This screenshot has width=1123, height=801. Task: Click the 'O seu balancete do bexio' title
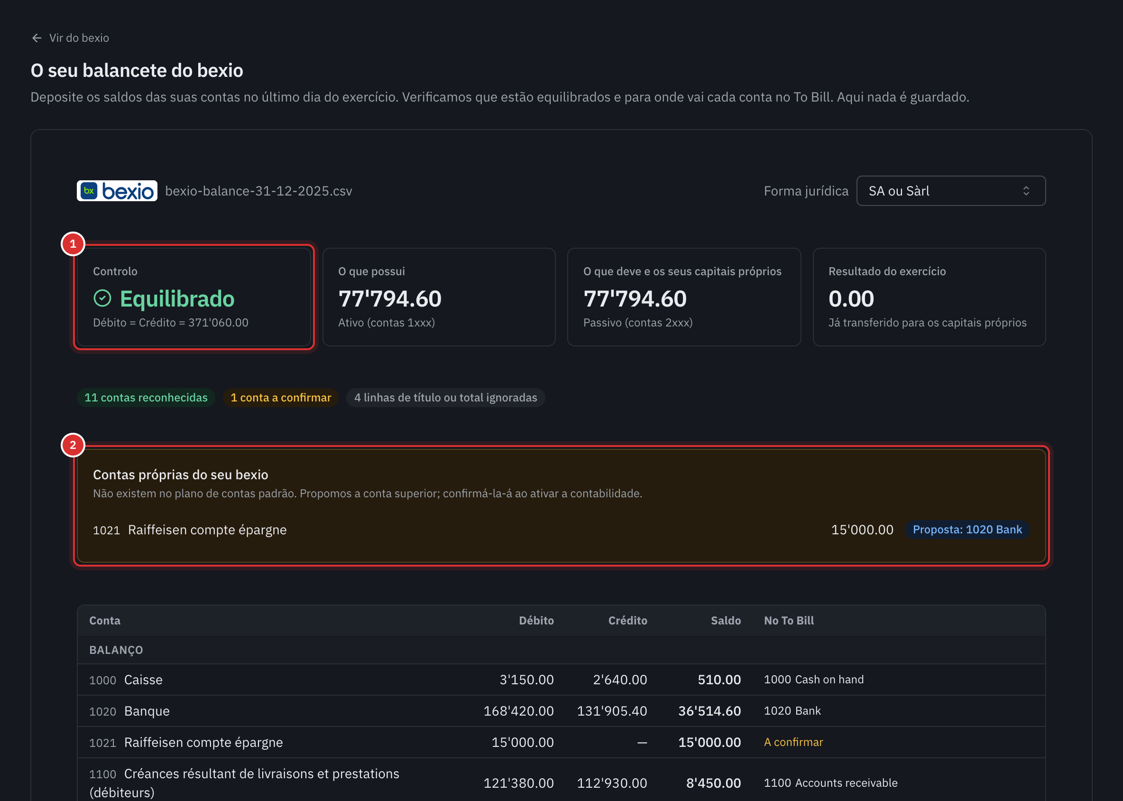137,71
